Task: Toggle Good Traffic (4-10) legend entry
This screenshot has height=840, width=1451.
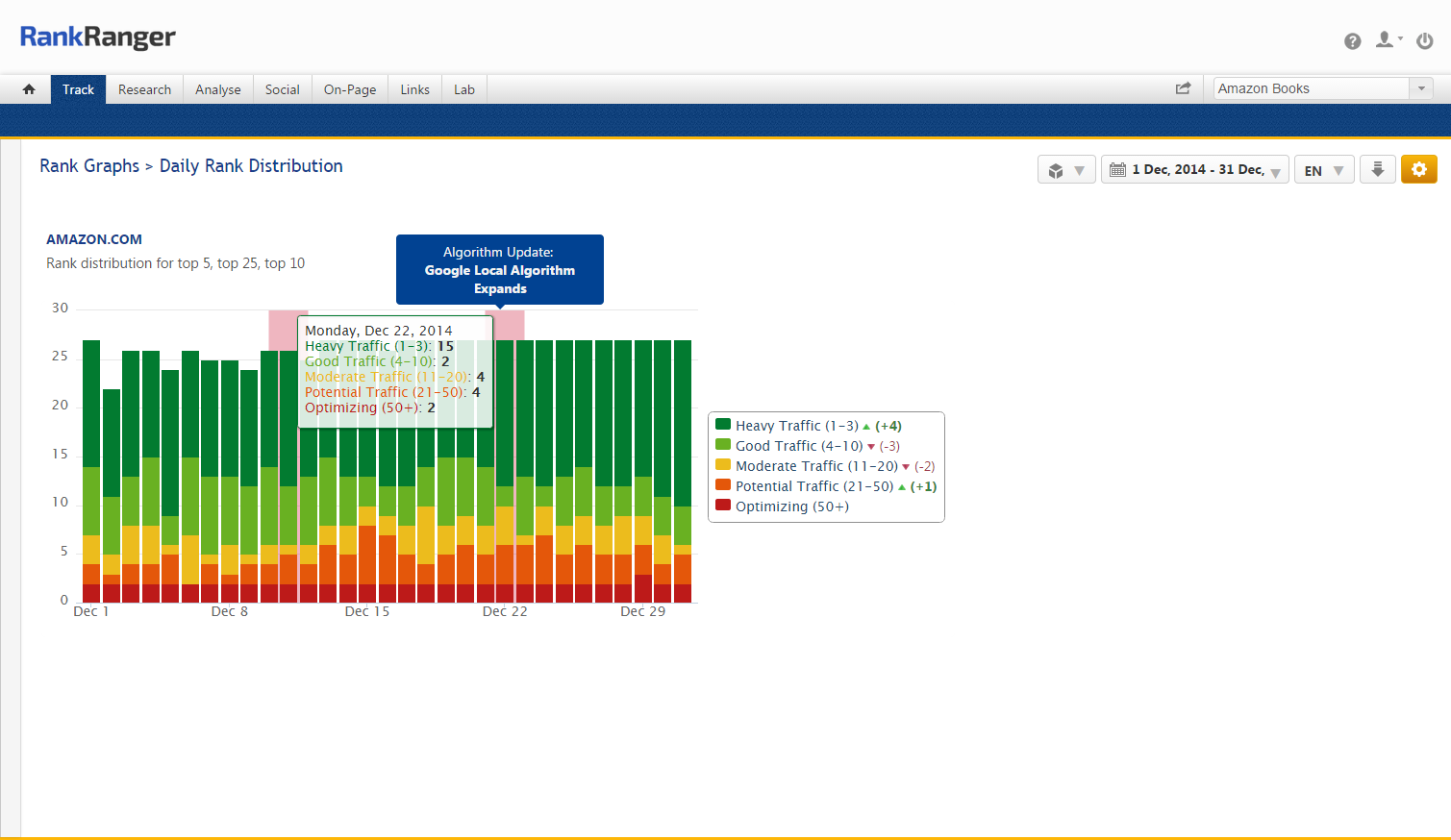Action: point(798,446)
